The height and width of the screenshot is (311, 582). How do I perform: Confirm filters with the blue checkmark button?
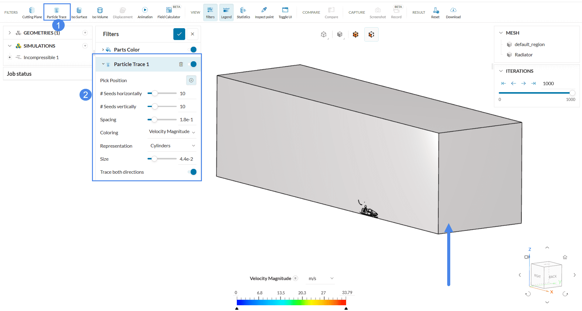179,34
